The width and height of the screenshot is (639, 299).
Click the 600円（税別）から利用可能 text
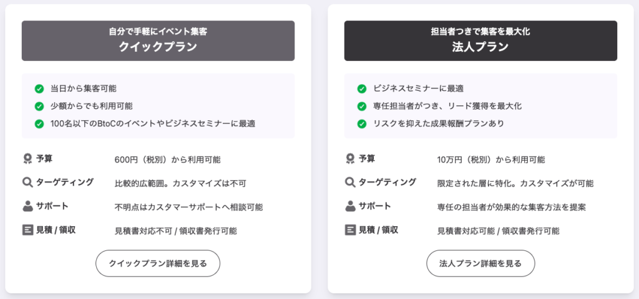tap(167, 159)
